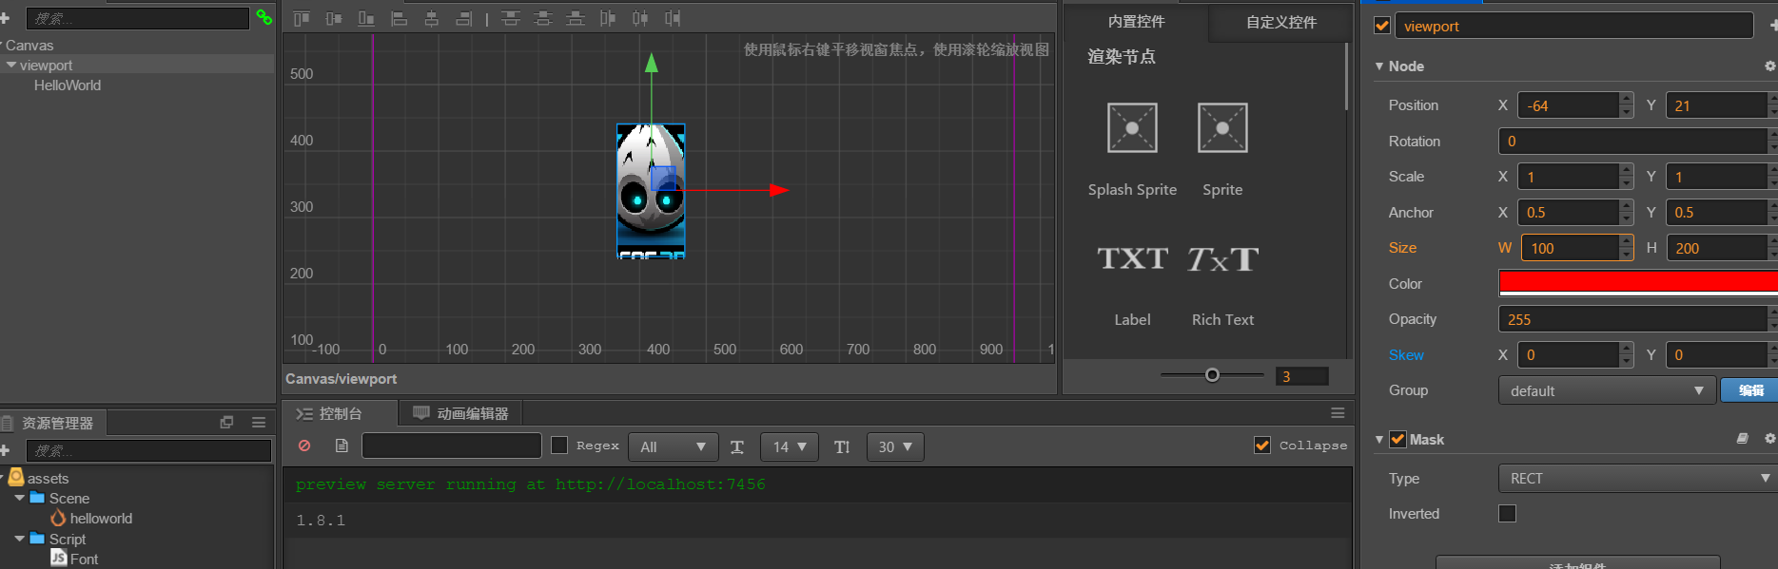
Task: Select the Label TXT node icon
Action: click(1132, 258)
